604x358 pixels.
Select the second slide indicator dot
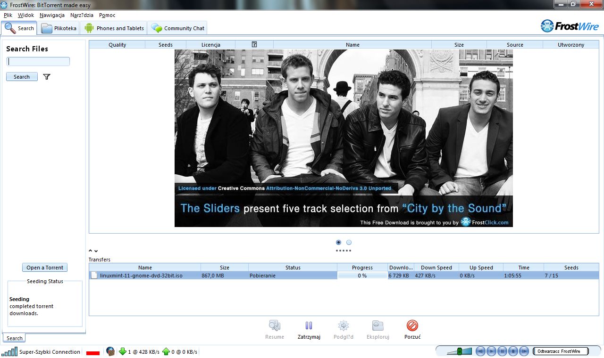[349, 242]
